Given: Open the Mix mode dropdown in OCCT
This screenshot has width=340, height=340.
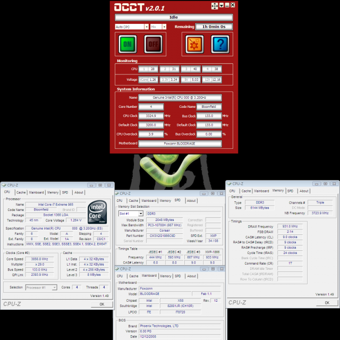Looking at the screenshot, I should (164, 27).
